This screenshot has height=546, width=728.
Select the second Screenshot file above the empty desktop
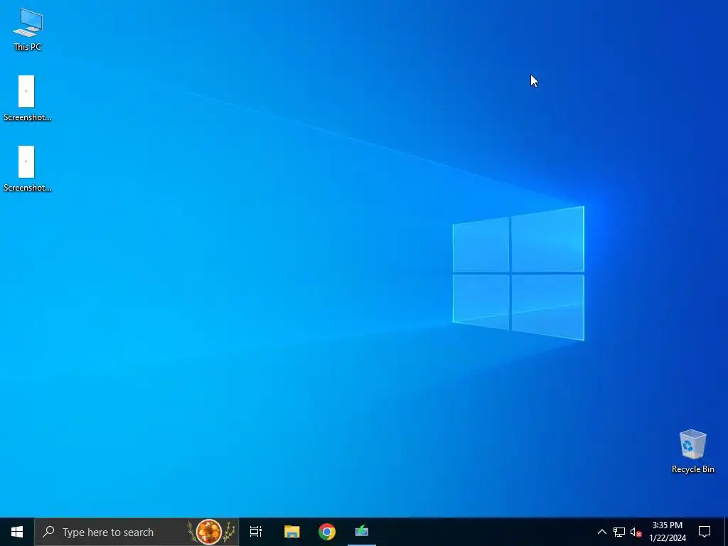click(27, 169)
